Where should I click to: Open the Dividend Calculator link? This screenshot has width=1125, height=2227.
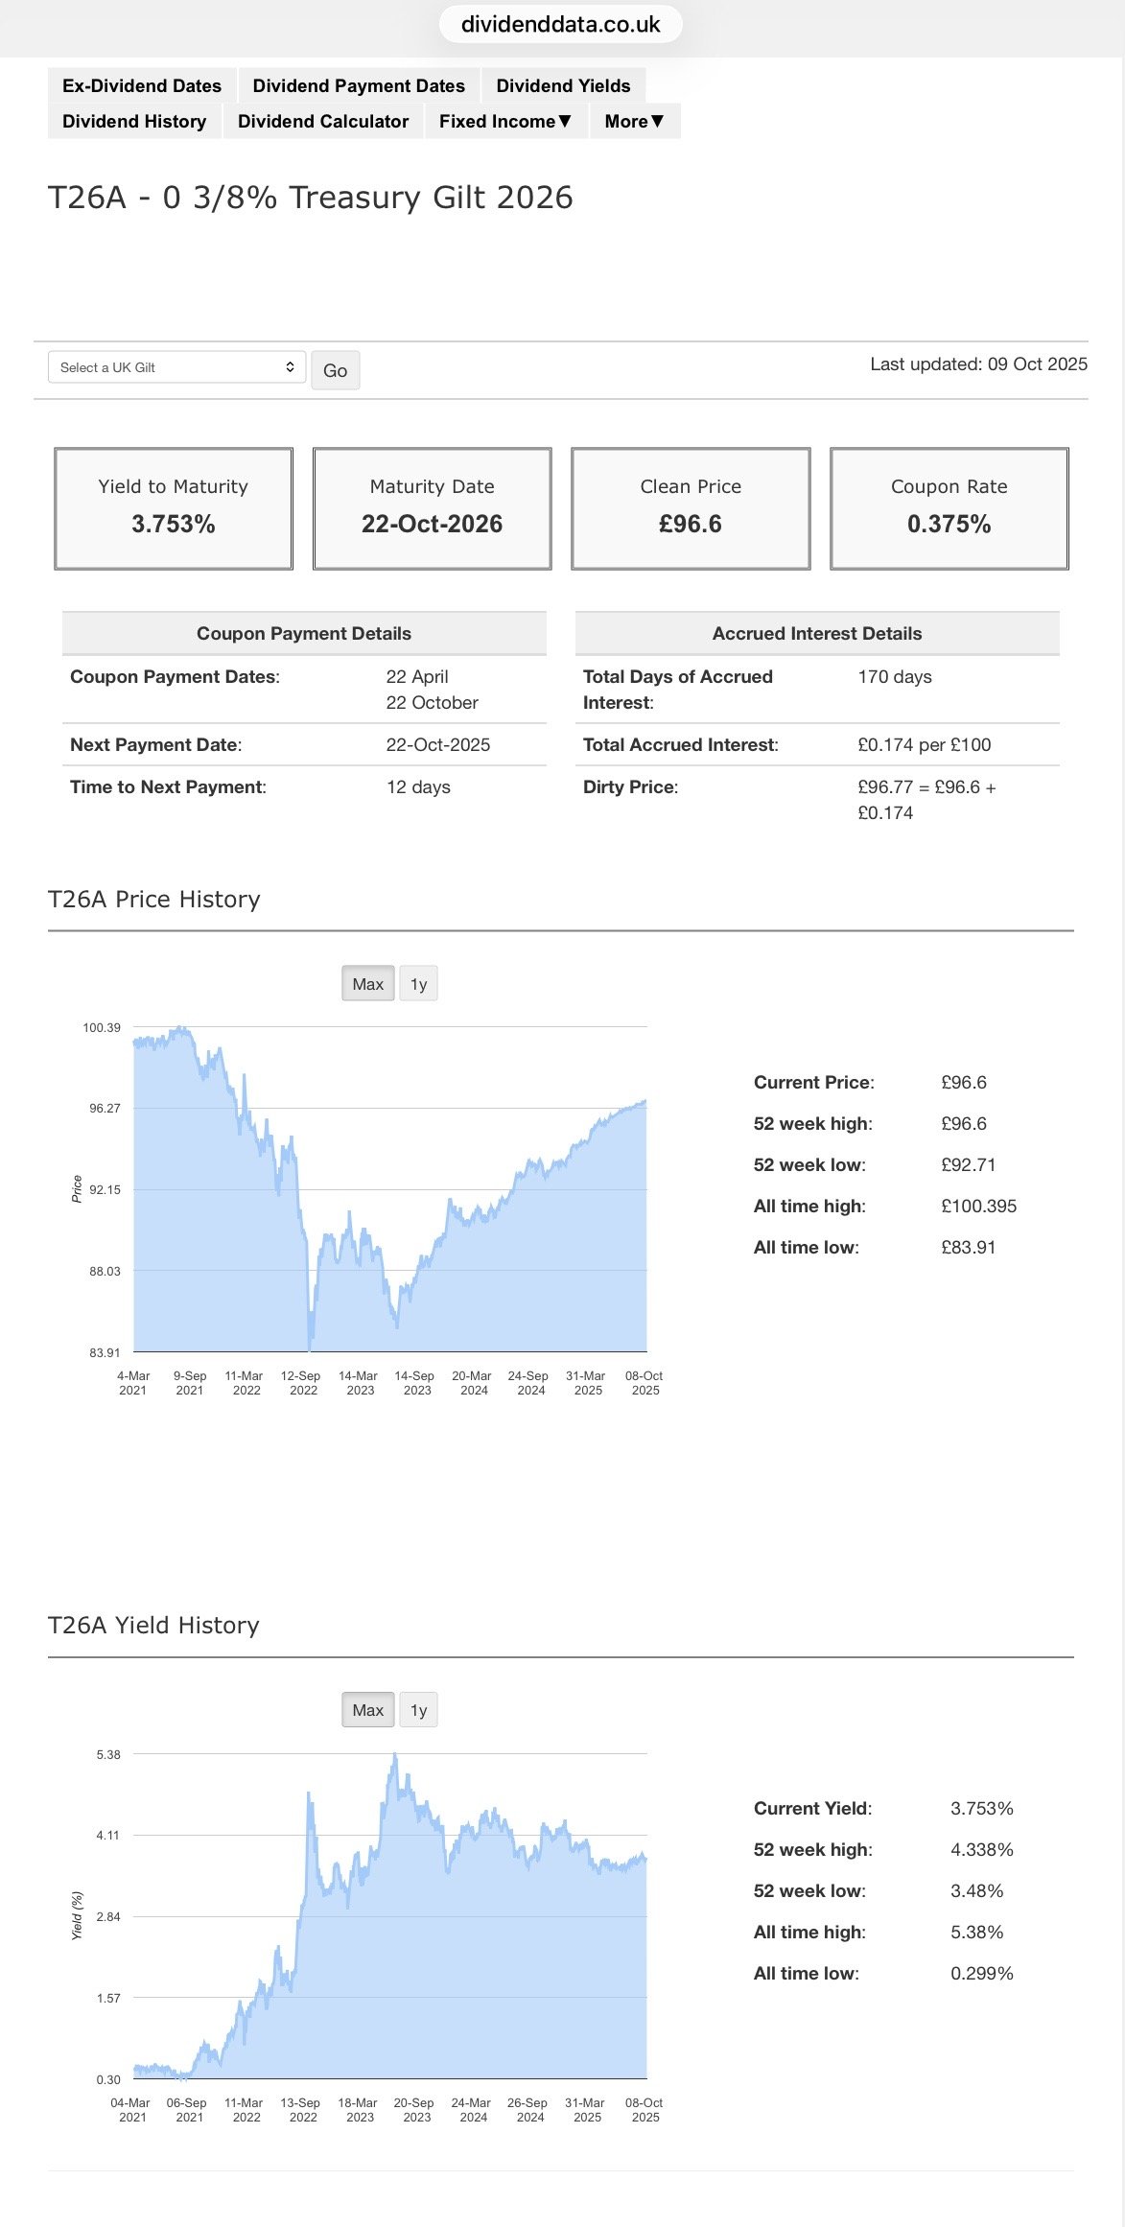323,121
